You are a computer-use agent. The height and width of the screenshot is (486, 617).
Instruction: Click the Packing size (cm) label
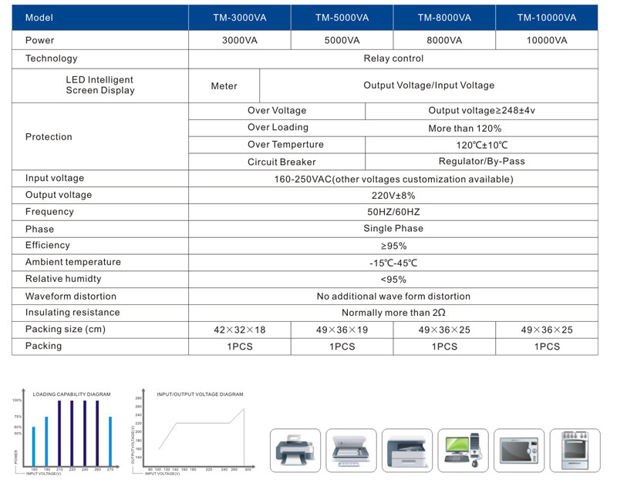coord(66,329)
